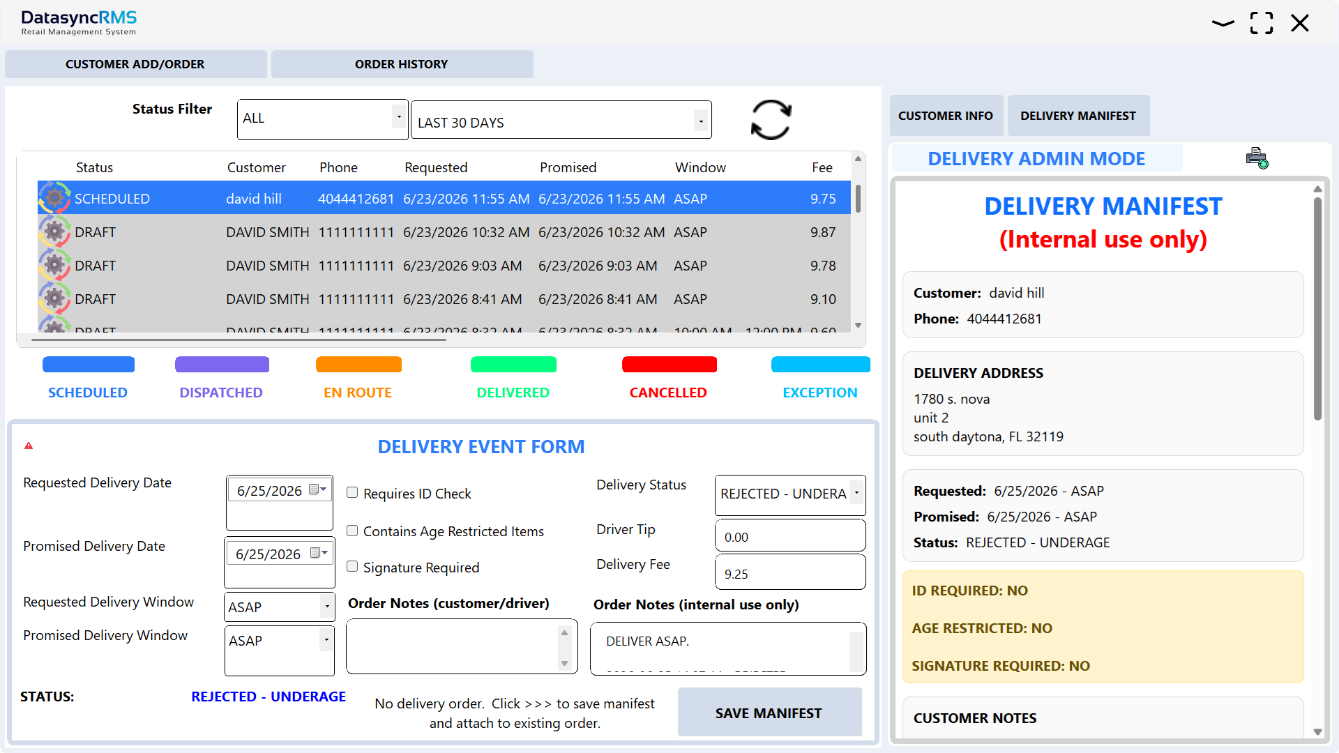This screenshot has height=753, width=1339.
Task: Click the cyan EXCEPTION color swatch
Action: click(821, 365)
